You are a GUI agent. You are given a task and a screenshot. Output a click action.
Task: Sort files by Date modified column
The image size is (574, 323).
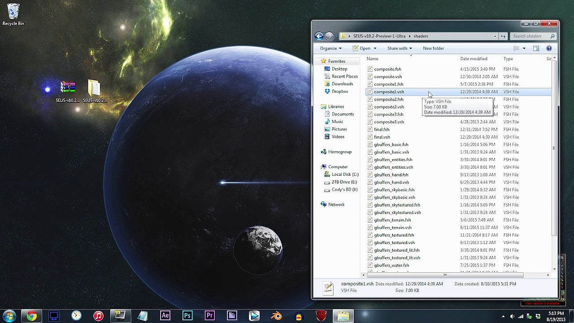pos(473,59)
